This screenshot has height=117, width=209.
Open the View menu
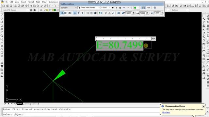pos(17,2)
